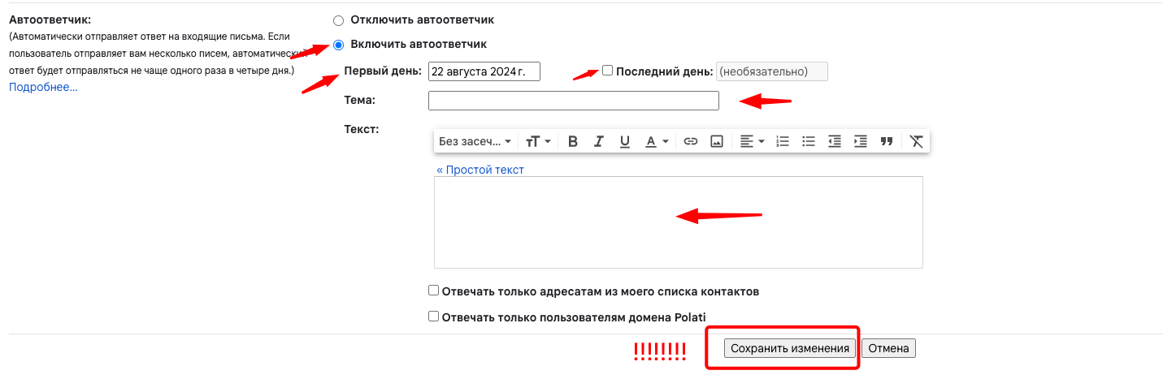Toggle italic formatting in the text toolbar

599,141
